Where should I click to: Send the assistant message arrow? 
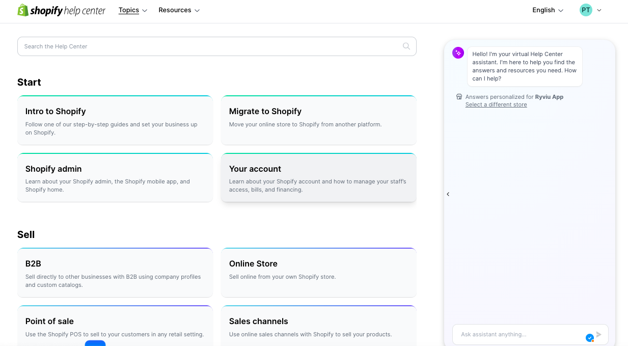[599, 334]
